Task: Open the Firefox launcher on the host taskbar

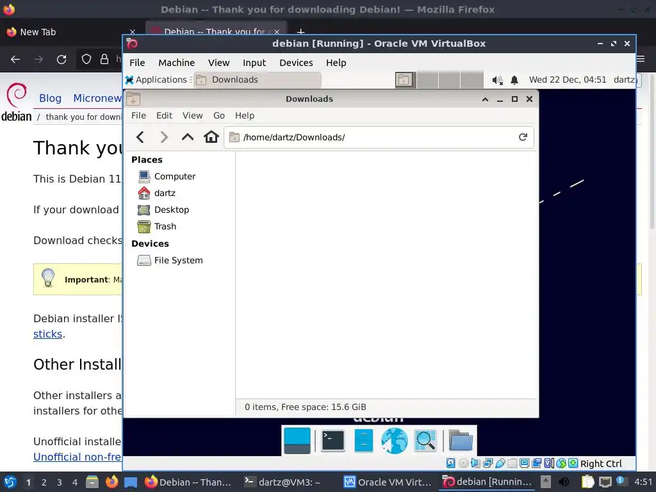Action: coord(111,482)
